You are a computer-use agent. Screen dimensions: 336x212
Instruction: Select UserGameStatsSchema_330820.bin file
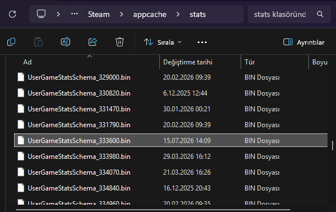click(171, 93)
